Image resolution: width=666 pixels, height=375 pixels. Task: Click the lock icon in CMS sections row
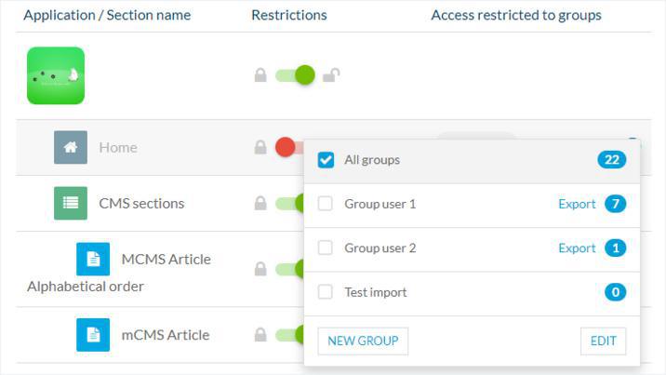pyautogui.click(x=260, y=203)
